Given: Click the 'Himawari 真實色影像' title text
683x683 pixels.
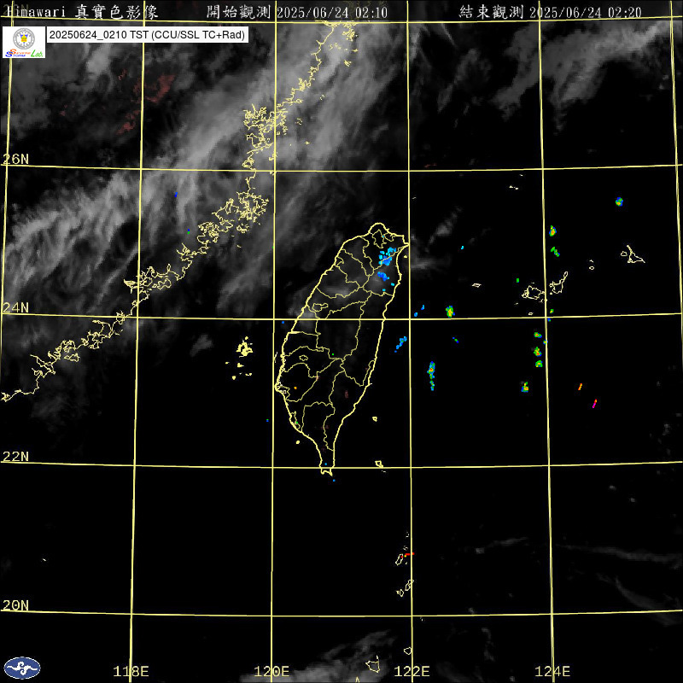Looking at the screenshot, I should tap(82, 12).
